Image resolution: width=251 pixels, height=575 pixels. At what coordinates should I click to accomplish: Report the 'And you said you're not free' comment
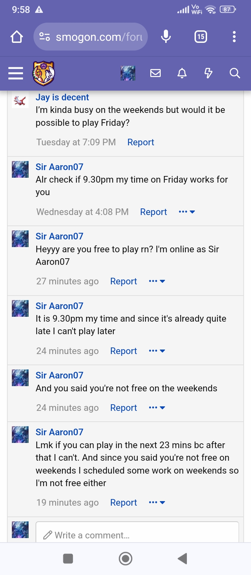click(x=123, y=408)
